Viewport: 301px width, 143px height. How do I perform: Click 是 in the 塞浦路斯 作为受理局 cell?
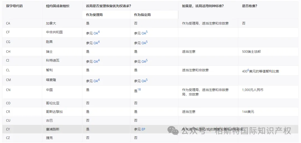pos(88,129)
